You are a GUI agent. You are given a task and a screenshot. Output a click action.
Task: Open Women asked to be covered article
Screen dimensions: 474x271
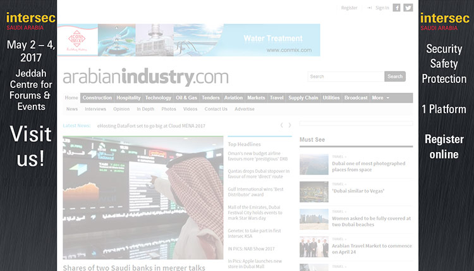point(371,222)
